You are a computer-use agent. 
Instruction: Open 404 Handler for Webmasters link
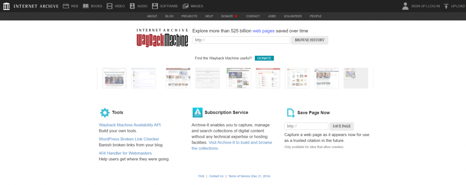pyautogui.click(x=126, y=153)
